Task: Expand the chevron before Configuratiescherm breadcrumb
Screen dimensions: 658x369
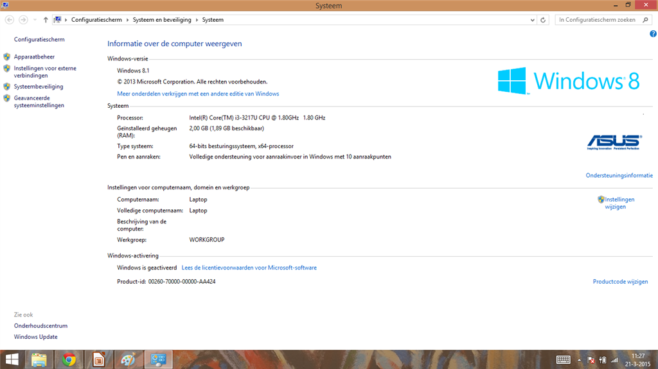Action: (x=66, y=20)
